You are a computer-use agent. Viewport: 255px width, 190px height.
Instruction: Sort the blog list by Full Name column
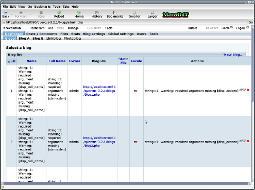(x=57, y=61)
